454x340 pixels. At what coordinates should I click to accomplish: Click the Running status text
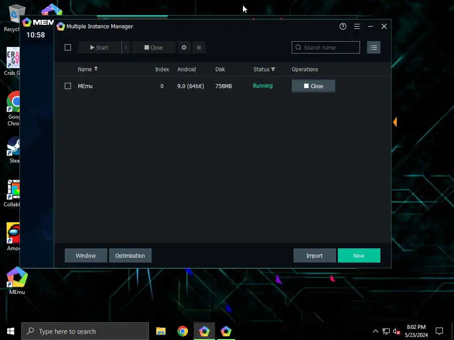[262, 86]
